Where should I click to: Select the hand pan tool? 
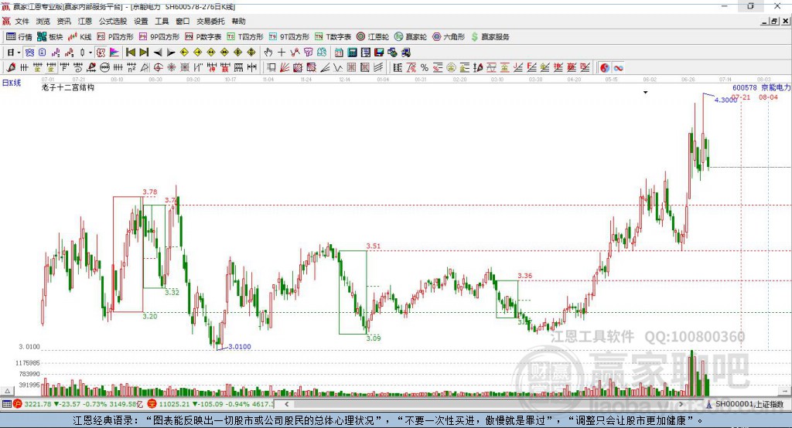point(268,53)
